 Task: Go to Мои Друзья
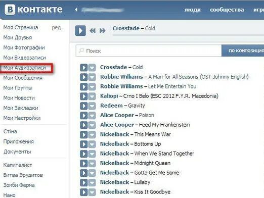(x=18, y=37)
